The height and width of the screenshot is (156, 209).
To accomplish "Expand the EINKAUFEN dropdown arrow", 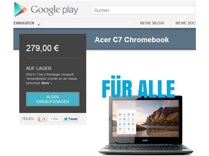I will pos(39,24).
